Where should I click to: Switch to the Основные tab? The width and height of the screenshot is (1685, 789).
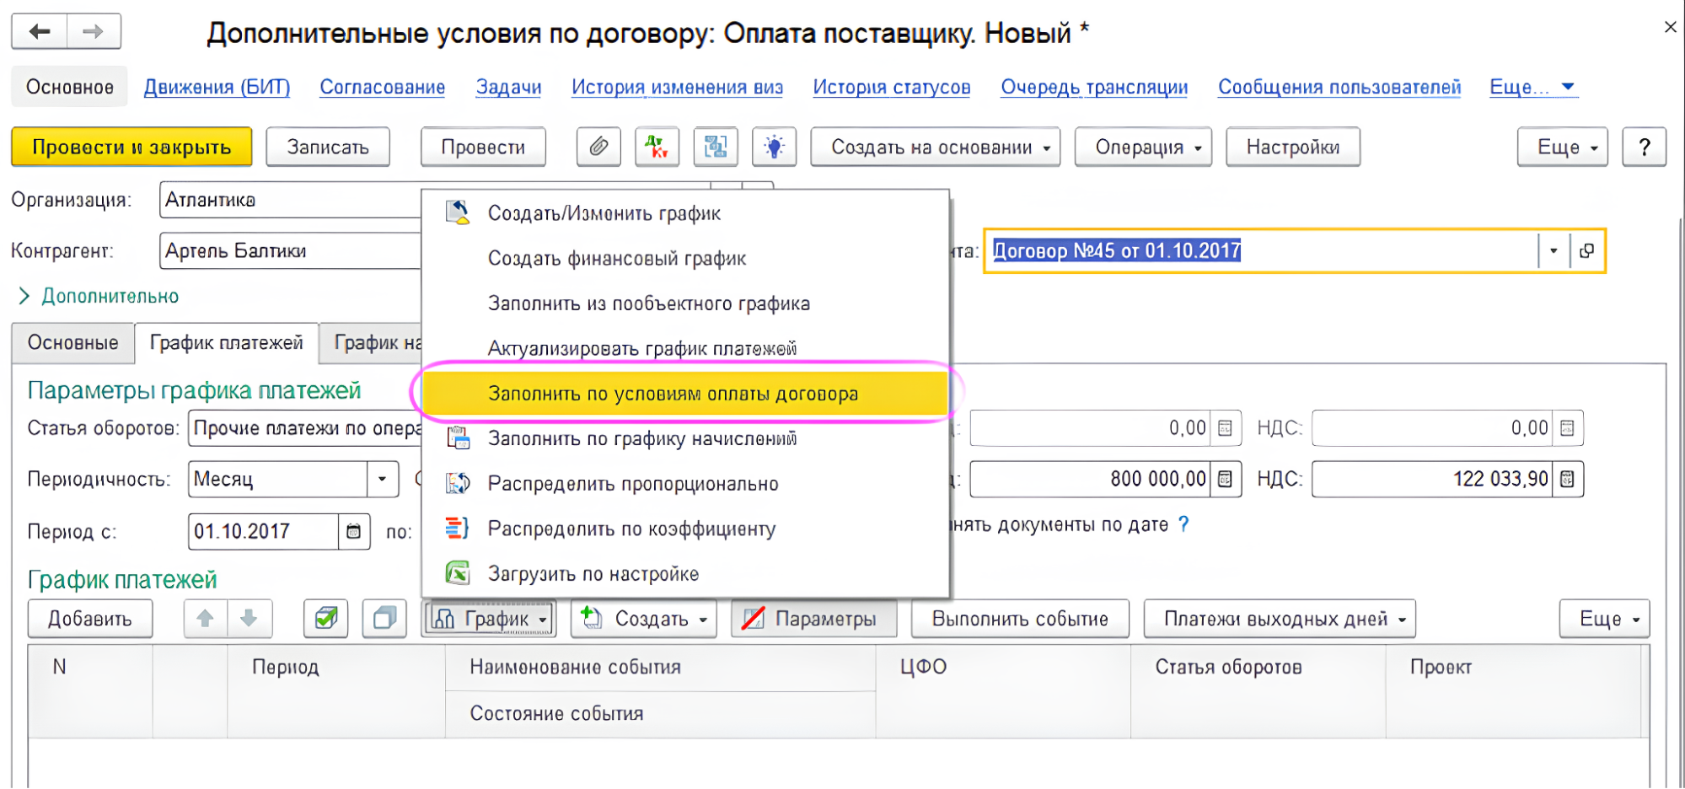coord(73,343)
